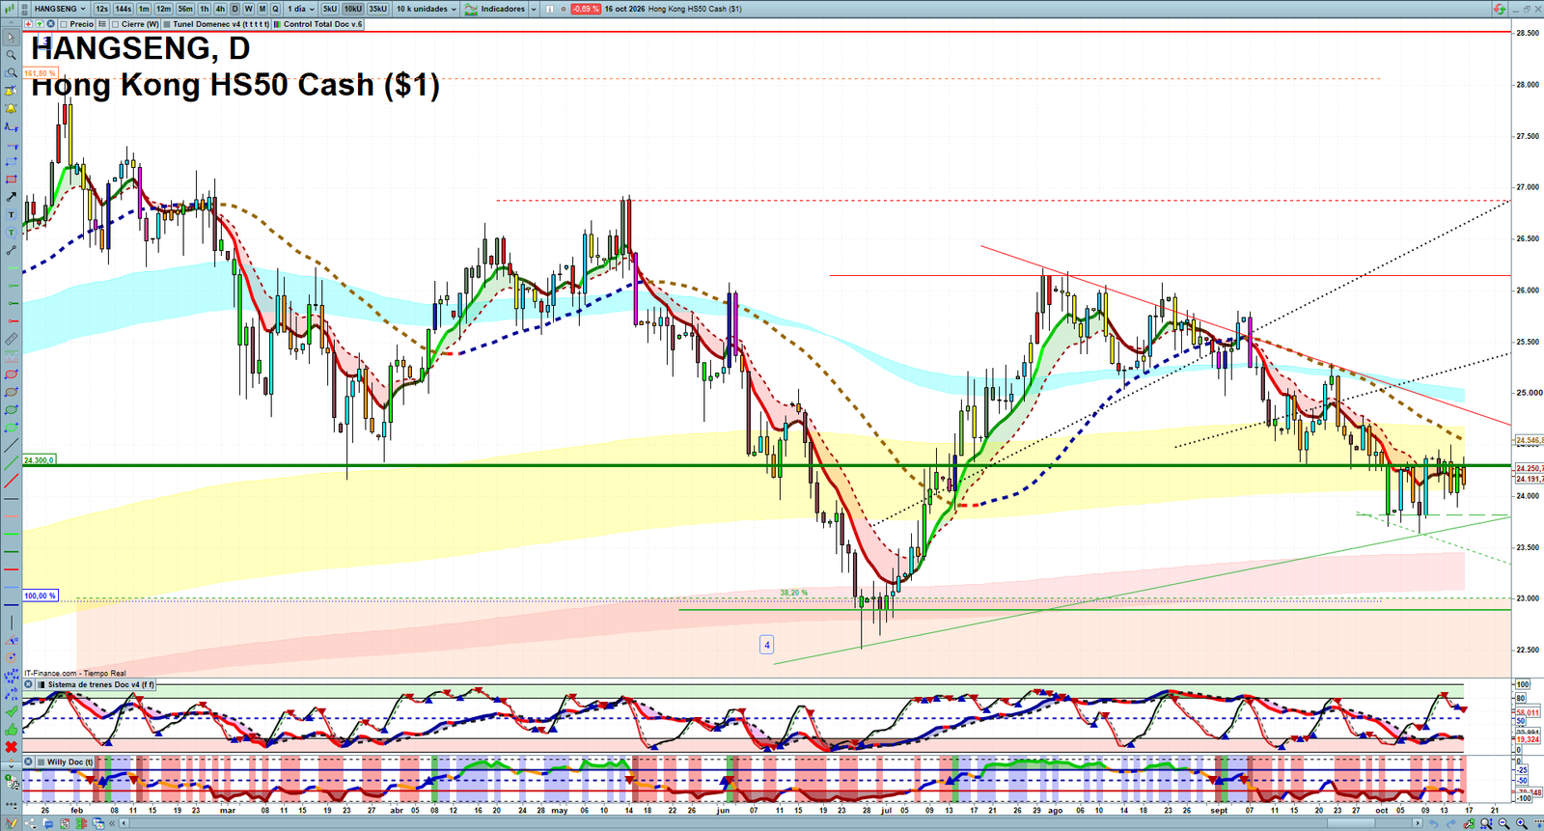
Task: Select the 1h timeframe
Action: (x=205, y=9)
